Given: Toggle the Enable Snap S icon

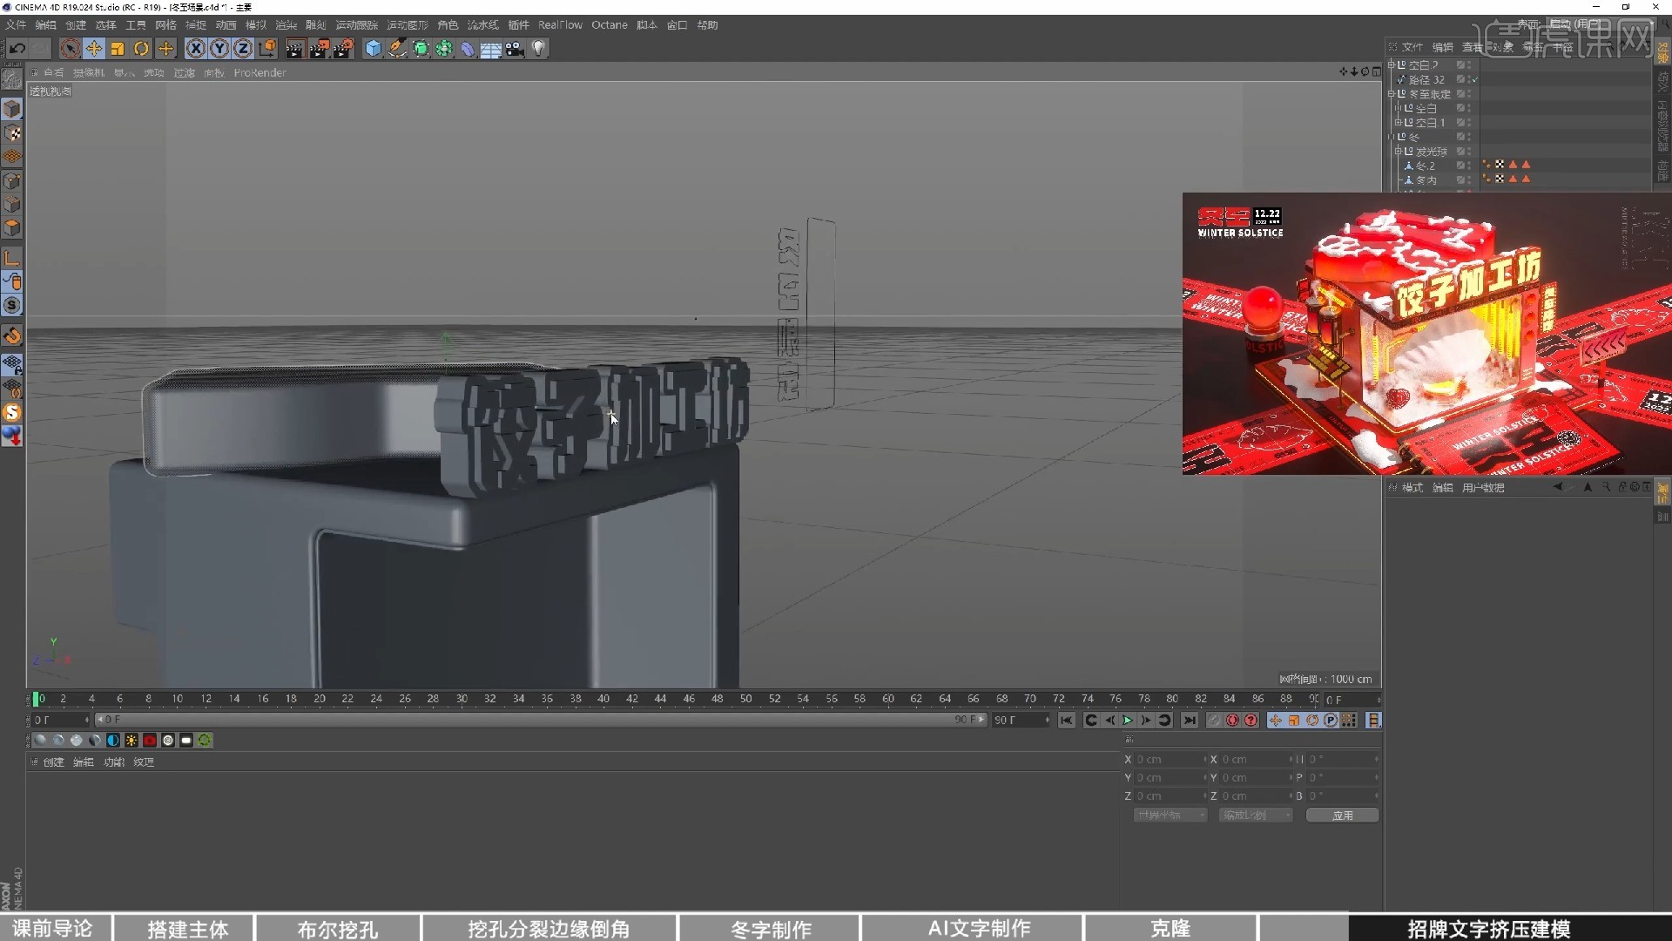Looking at the screenshot, I should click(x=12, y=306).
